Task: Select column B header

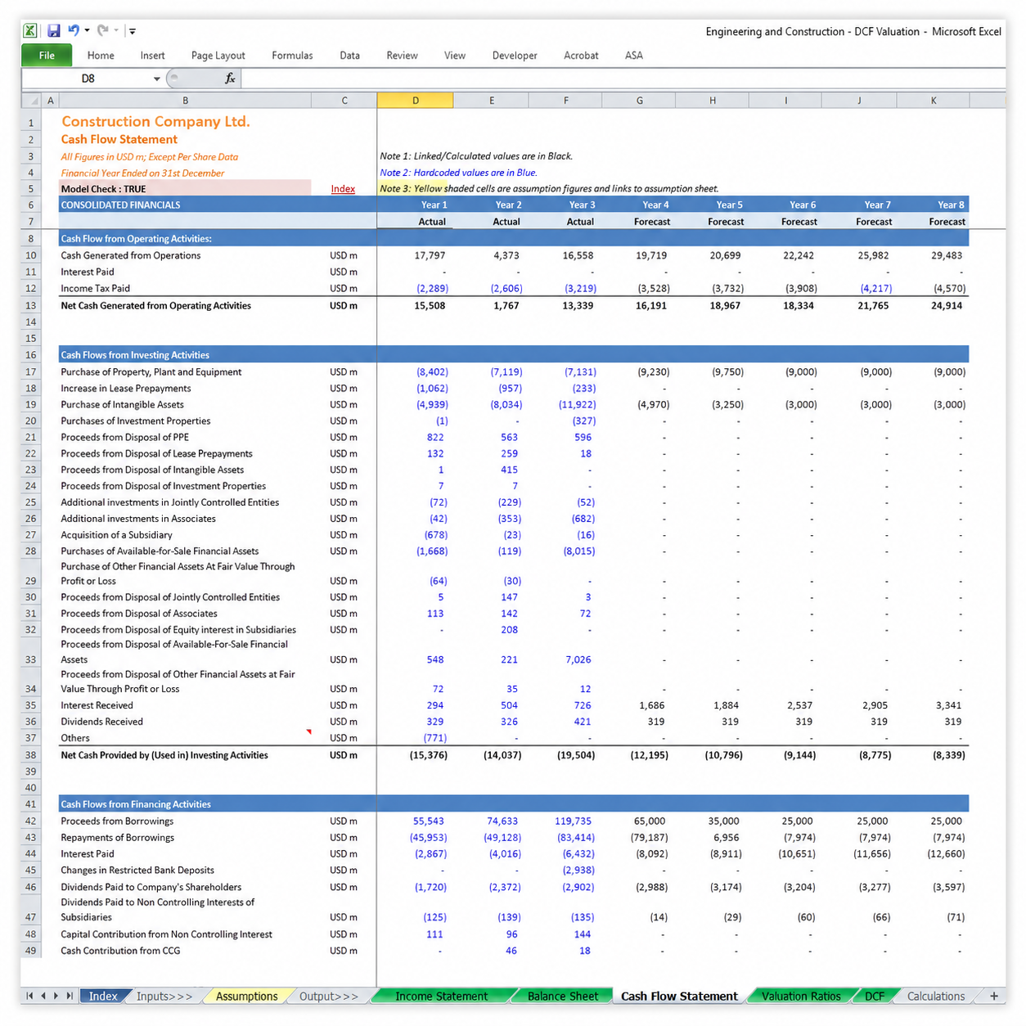Action: point(185,101)
